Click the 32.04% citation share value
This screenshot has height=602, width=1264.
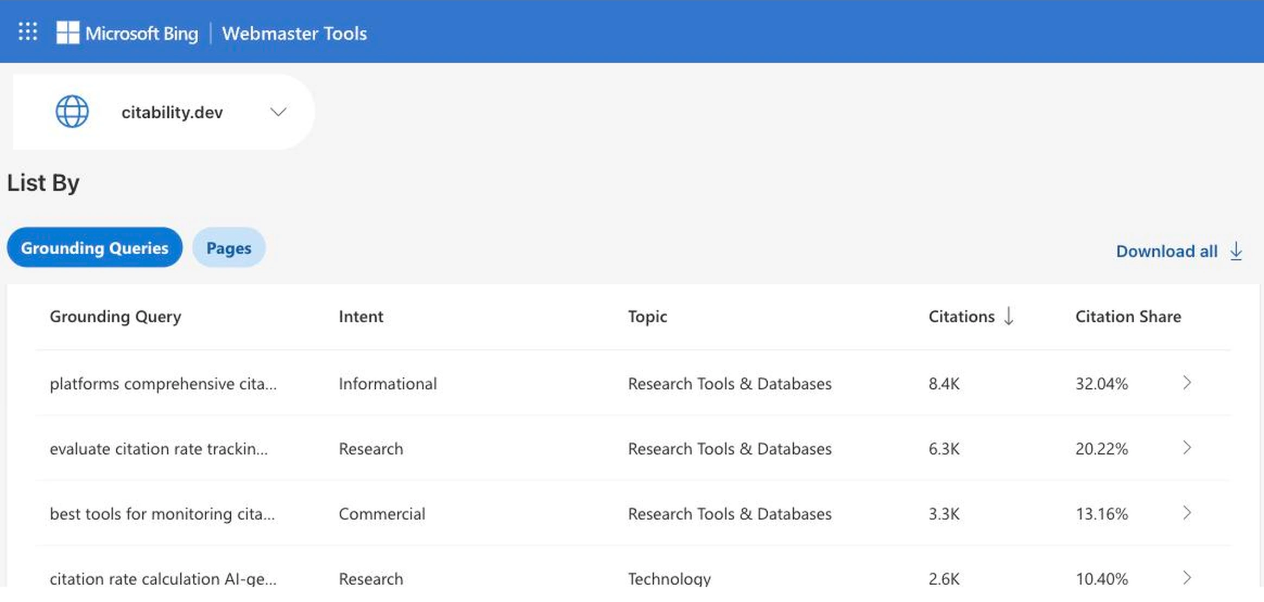[1102, 383]
